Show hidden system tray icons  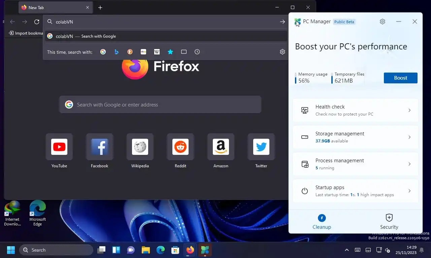pos(347,250)
